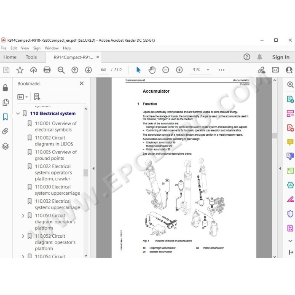This screenshot has width=295, height=295.
Task: Switch to the Tools tab
Action: [x=31, y=57]
